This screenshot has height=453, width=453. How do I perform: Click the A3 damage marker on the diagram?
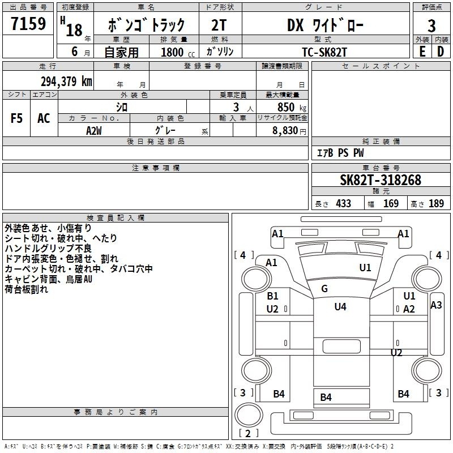pyautogui.click(x=436, y=305)
